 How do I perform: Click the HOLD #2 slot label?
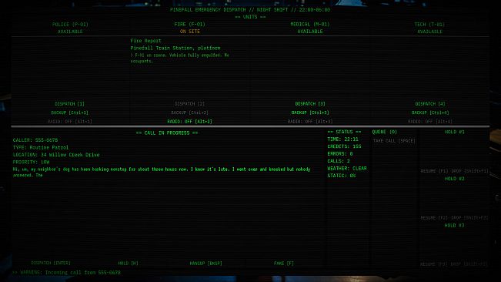(x=454, y=179)
